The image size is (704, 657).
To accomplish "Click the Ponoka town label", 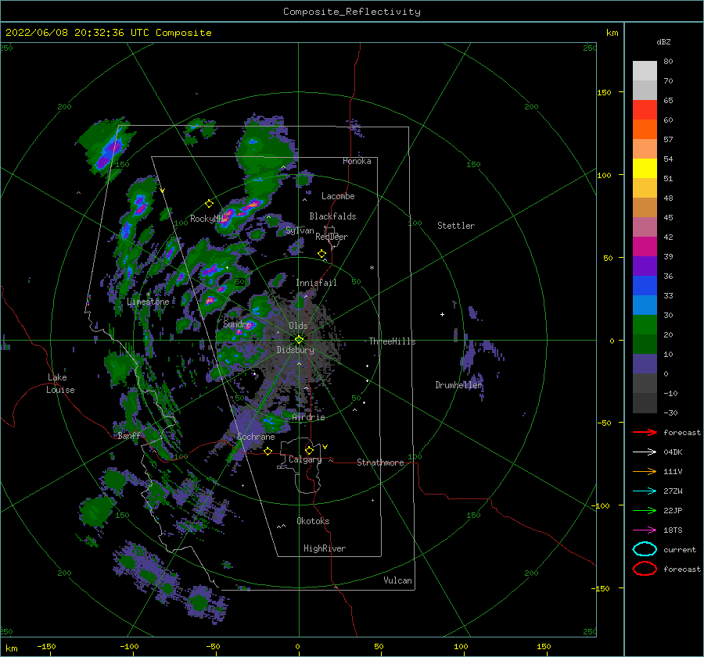I will coord(357,161).
